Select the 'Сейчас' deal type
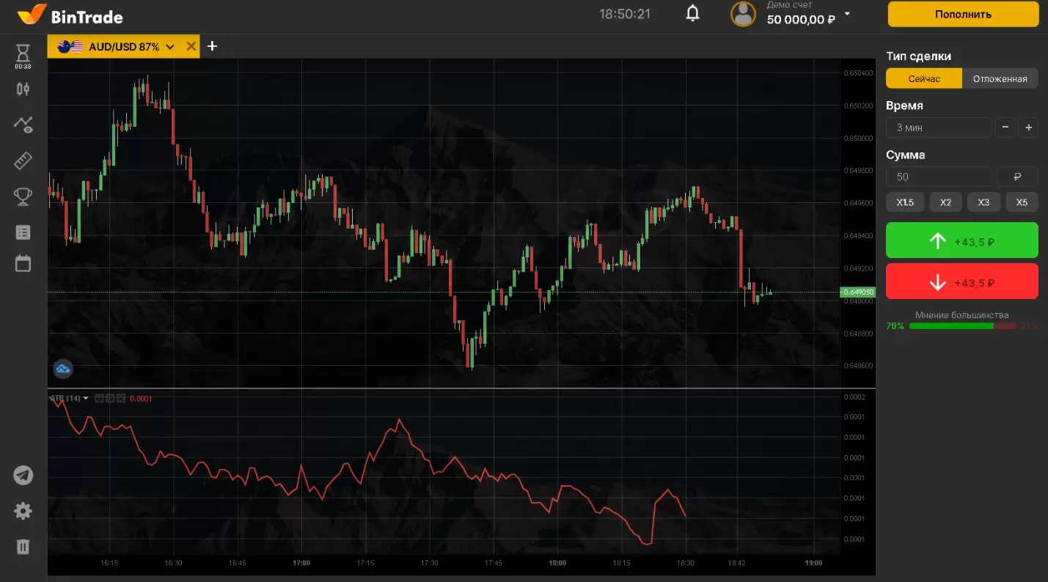Viewport: 1048px width, 582px height. 923,78
